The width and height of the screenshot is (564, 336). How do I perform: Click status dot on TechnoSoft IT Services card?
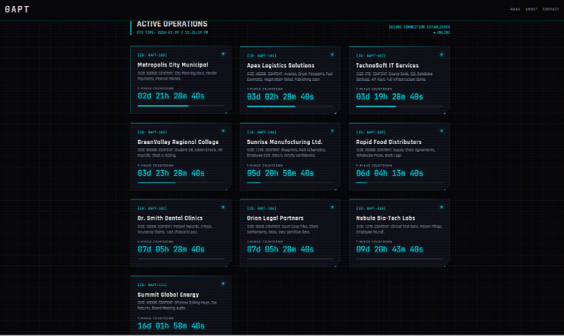(x=441, y=55)
